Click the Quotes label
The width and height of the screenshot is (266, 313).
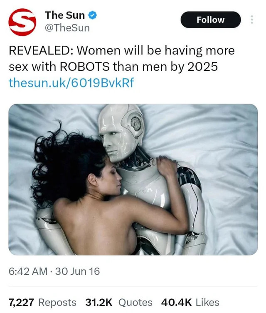pyautogui.click(x=135, y=302)
